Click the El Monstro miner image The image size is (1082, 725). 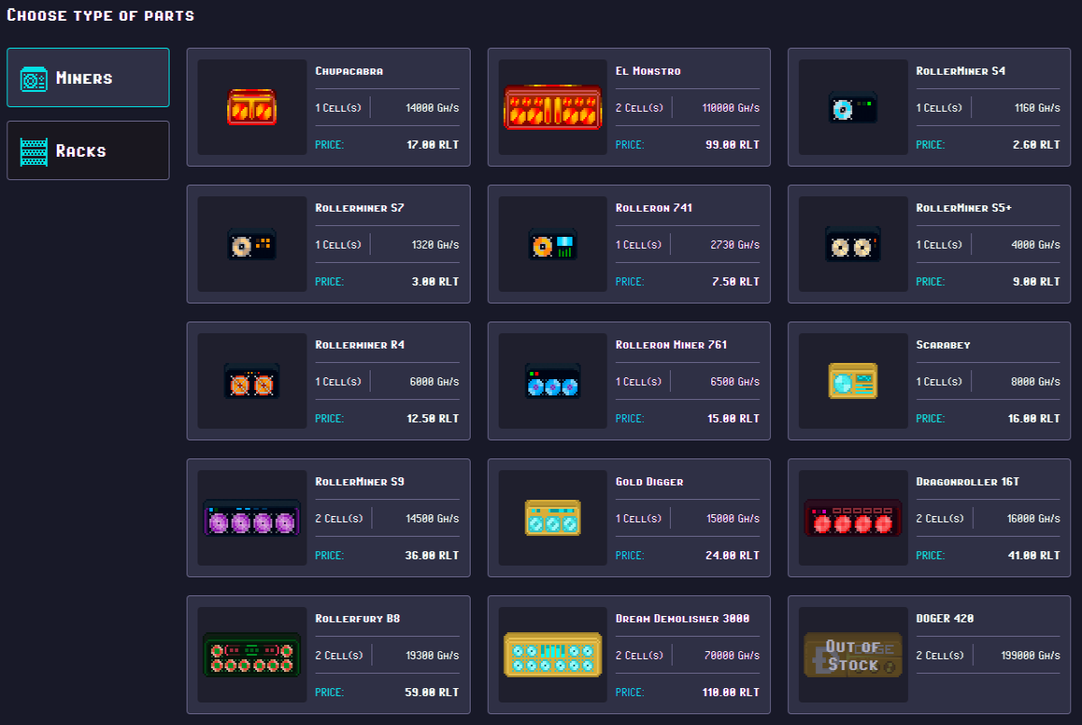(553, 107)
